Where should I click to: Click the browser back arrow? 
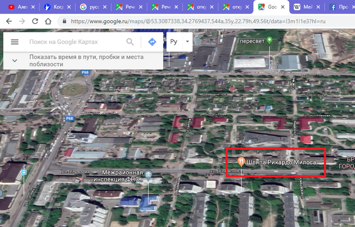point(9,22)
